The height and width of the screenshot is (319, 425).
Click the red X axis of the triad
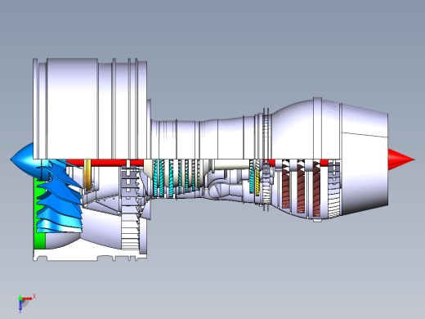pos(28,299)
